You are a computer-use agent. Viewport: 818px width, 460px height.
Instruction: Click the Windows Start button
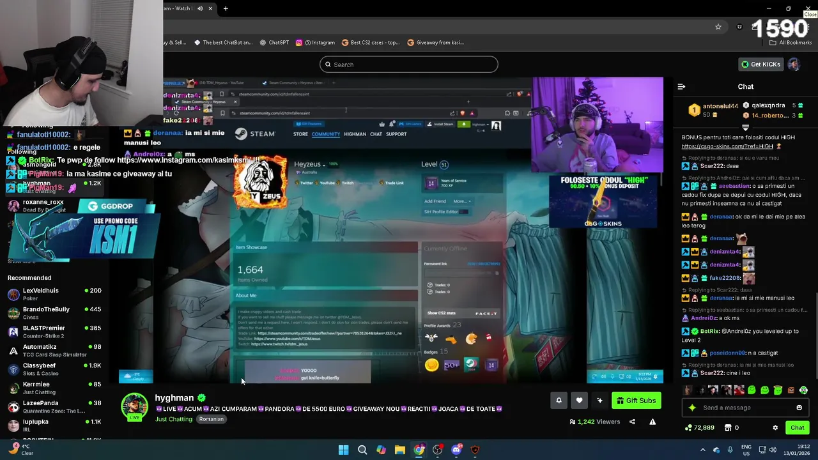(343, 450)
